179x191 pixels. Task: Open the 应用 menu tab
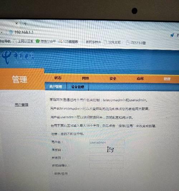click(x=140, y=79)
